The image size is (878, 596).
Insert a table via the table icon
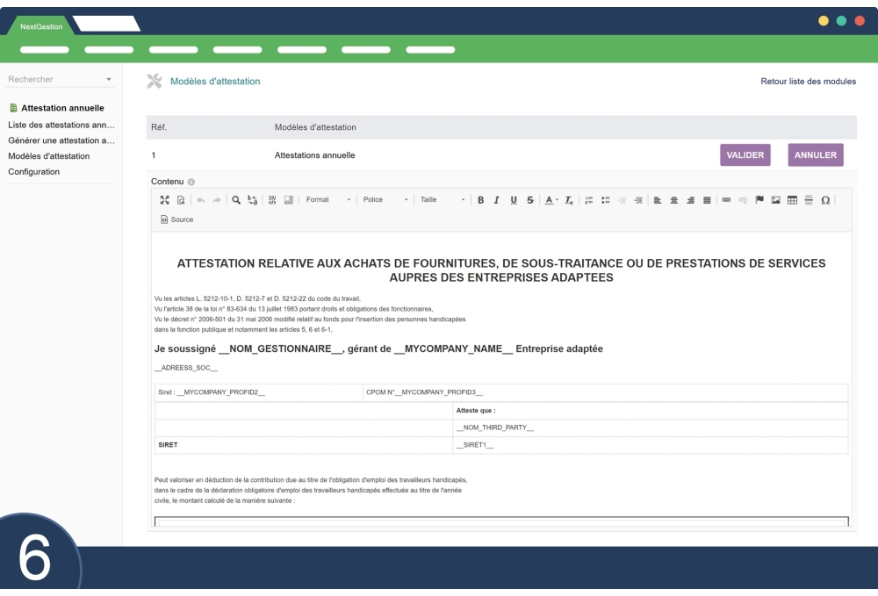[792, 200]
